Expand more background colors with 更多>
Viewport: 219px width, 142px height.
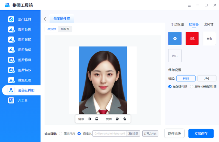175,56
